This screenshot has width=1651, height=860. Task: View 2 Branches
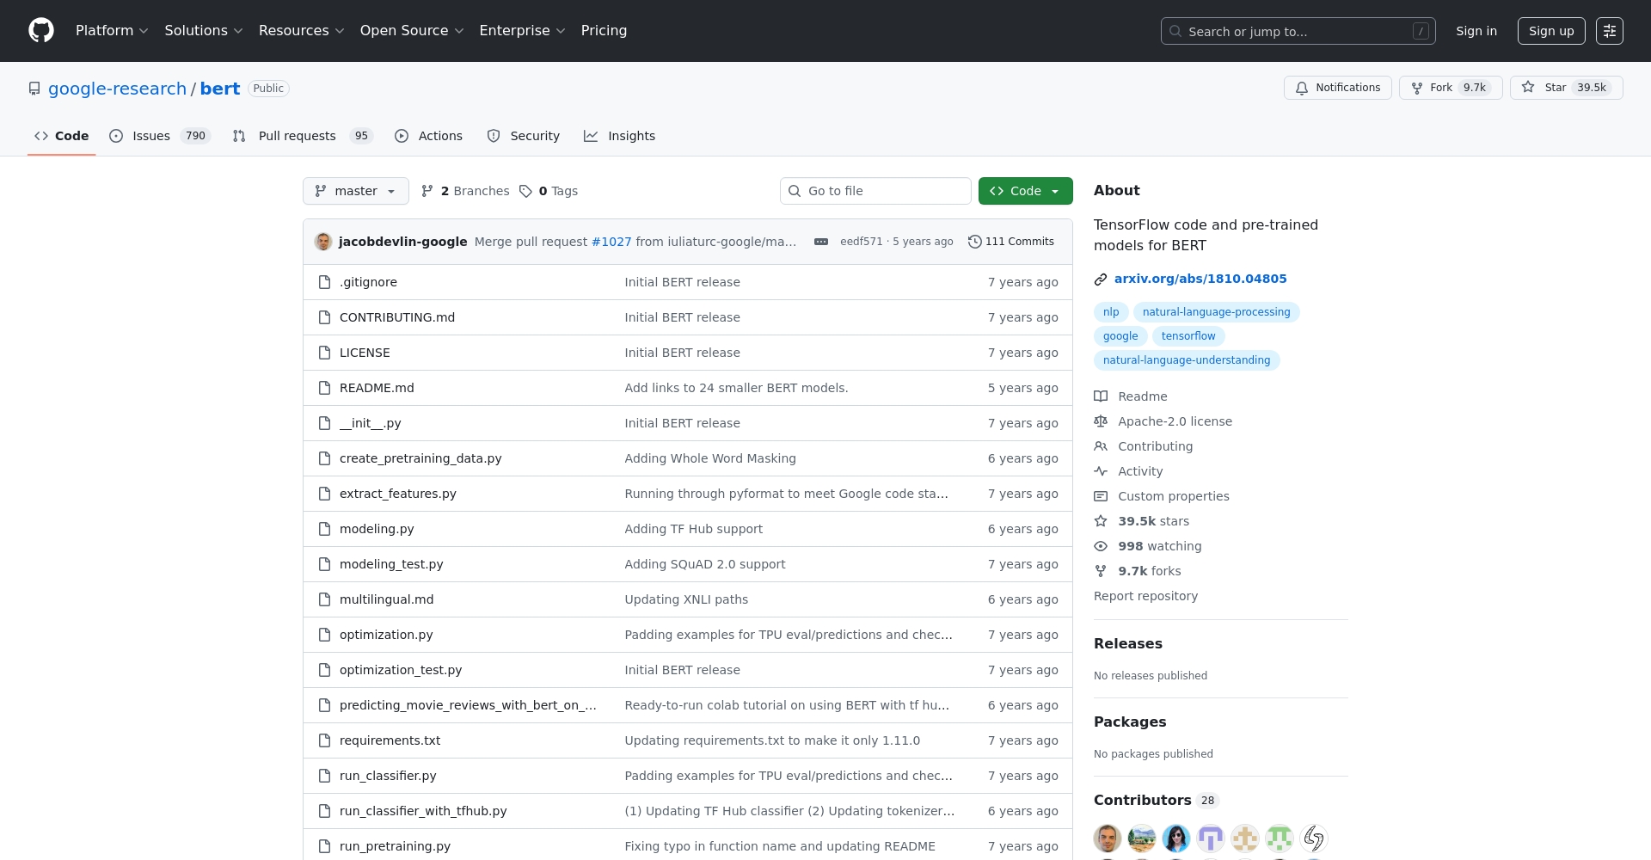click(465, 191)
